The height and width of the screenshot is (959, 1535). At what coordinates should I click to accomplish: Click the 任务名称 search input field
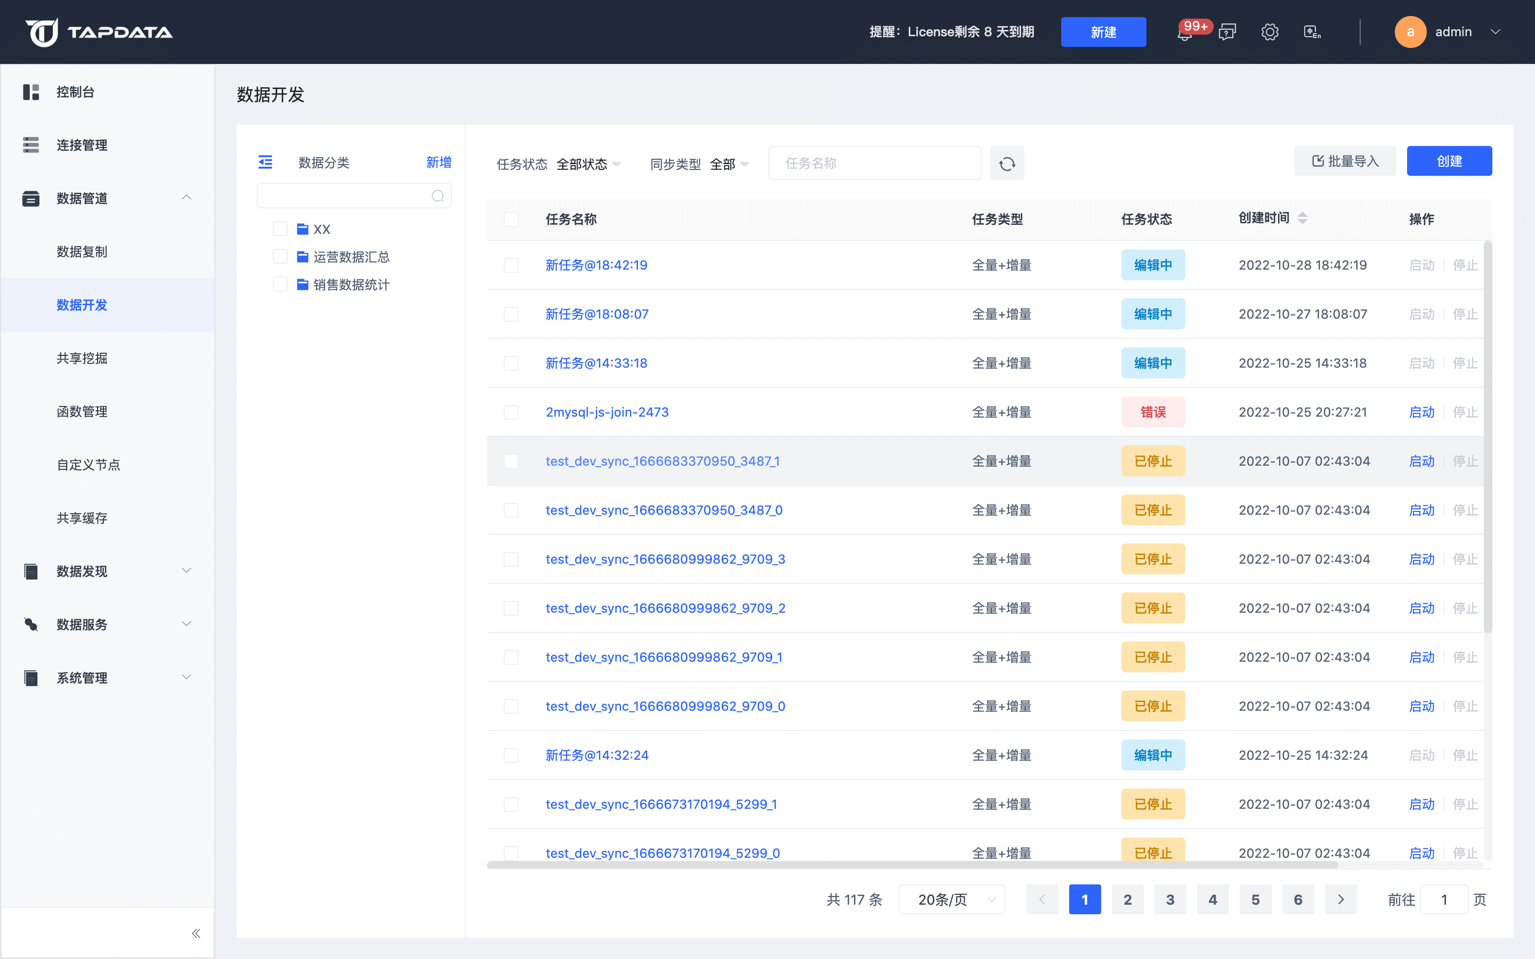tap(874, 164)
